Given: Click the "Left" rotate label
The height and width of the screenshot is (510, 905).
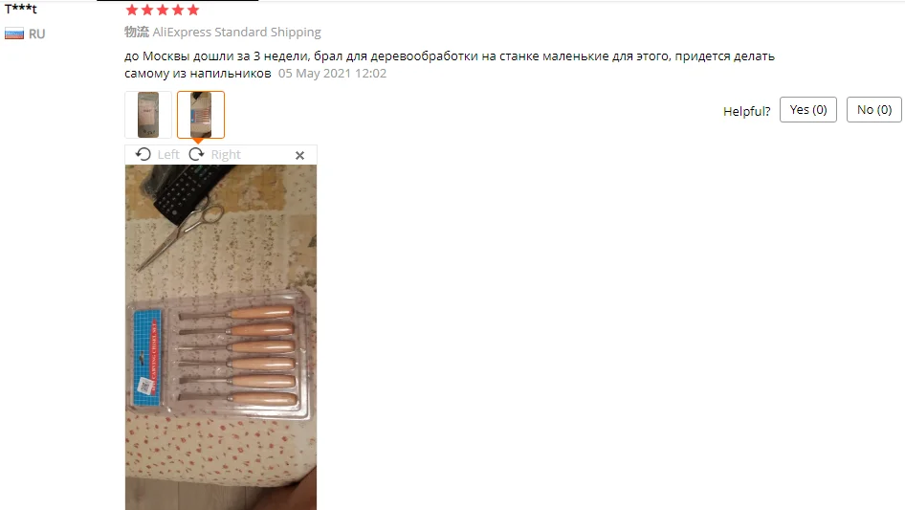Looking at the screenshot, I should [x=168, y=154].
